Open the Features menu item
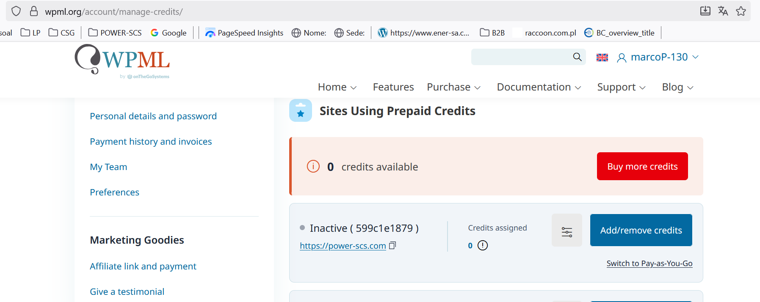Viewport: 760px width, 302px height. pyautogui.click(x=393, y=87)
